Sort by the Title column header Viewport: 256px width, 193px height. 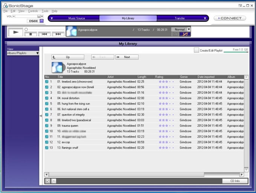[81, 77]
